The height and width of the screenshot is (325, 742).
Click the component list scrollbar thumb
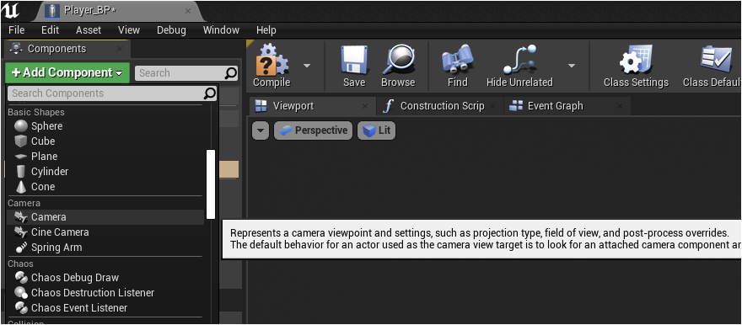[211, 184]
